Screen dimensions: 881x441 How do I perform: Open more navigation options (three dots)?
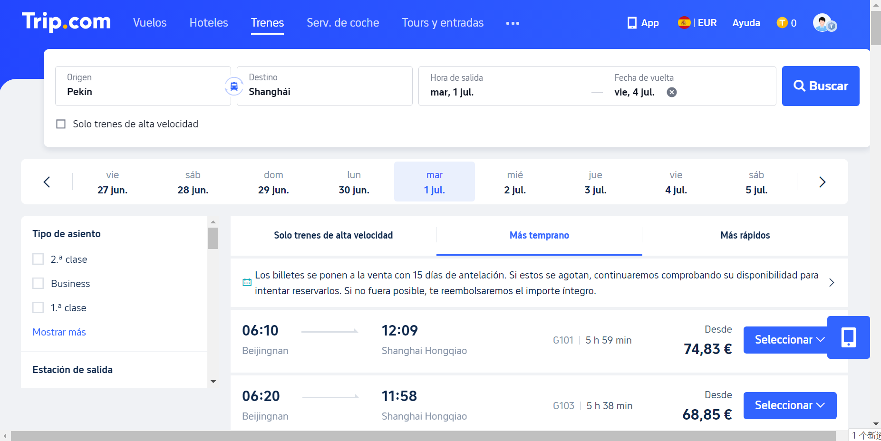(x=513, y=23)
